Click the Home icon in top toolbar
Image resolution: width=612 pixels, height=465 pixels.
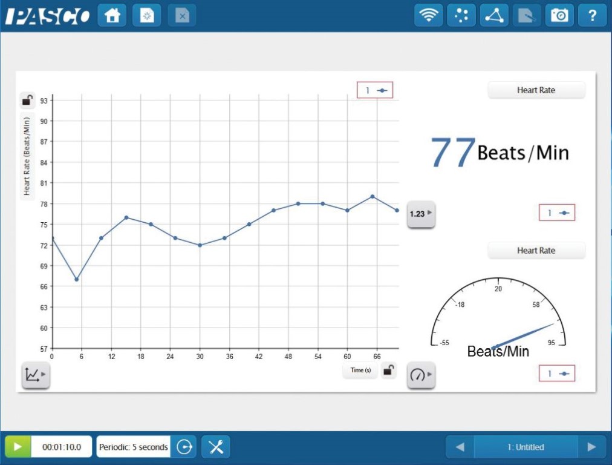point(112,16)
